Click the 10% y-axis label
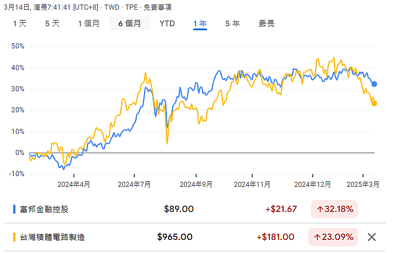The width and height of the screenshot is (398, 253). pyautogui.click(x=18, y=132)
